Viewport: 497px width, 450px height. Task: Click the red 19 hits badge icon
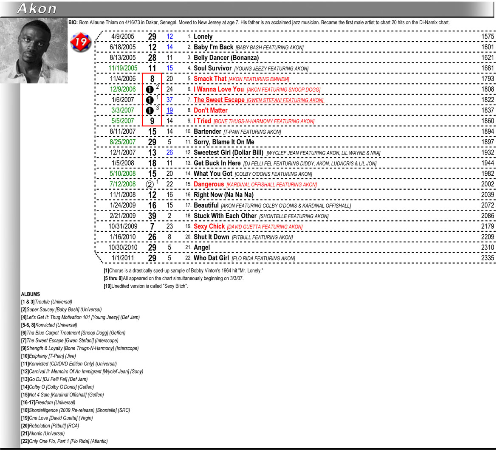[x=81, y=42]
